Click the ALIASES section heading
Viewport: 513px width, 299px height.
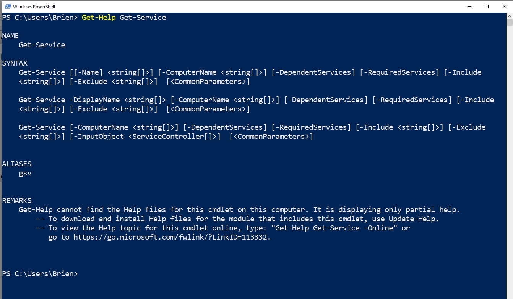click(x=17, y=164)
